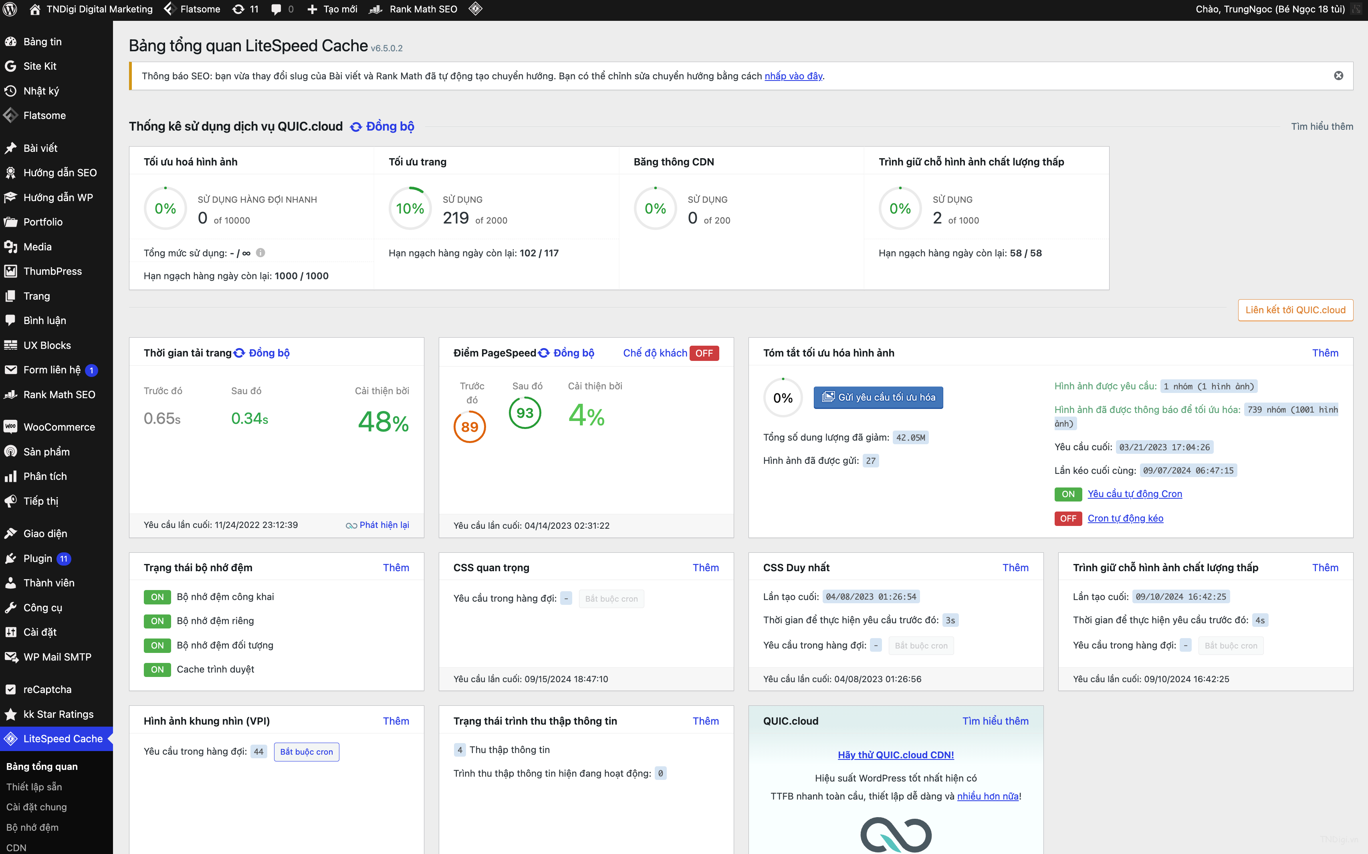Dismiss the SEO notice with its close icon
Screen dimensions: 1368x854
point(1339,76)
